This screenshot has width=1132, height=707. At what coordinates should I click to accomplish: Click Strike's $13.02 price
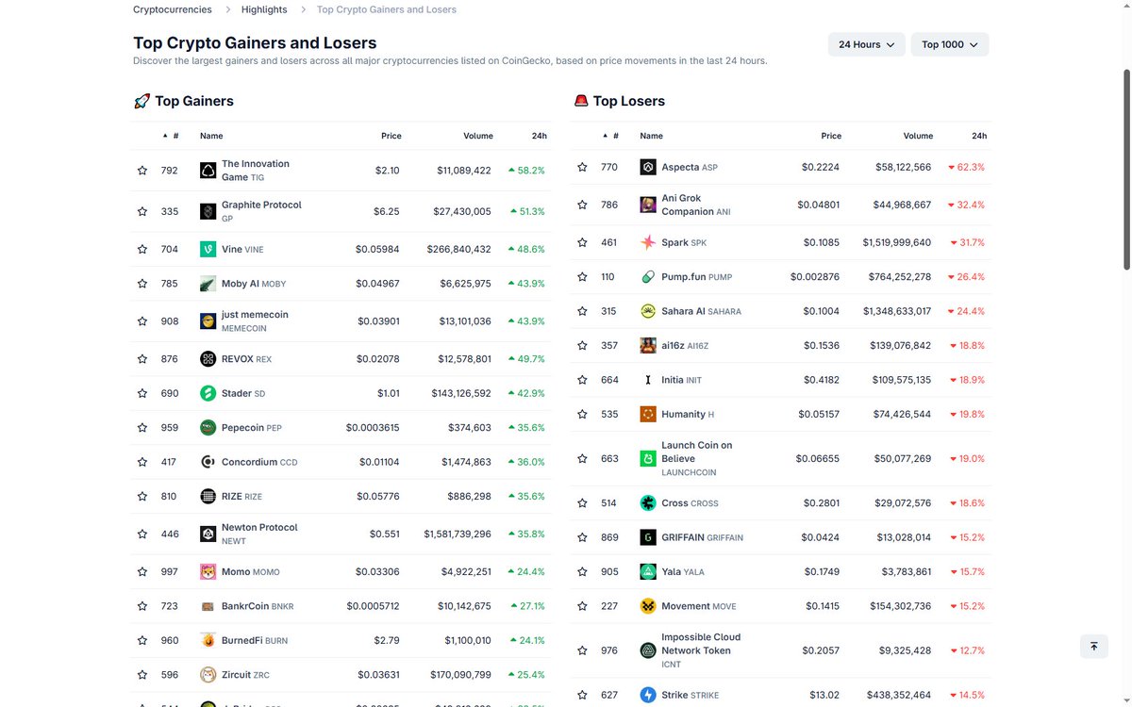click(824, 695)
